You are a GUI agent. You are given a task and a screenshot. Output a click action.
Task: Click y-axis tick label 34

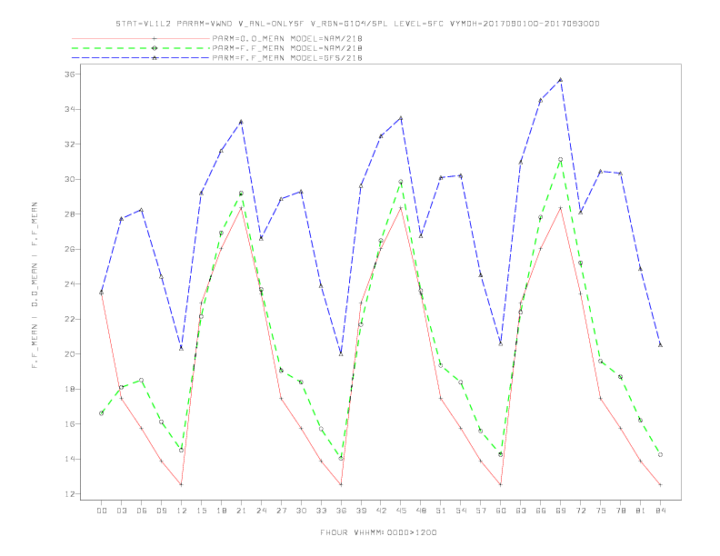tap(70, 109)
